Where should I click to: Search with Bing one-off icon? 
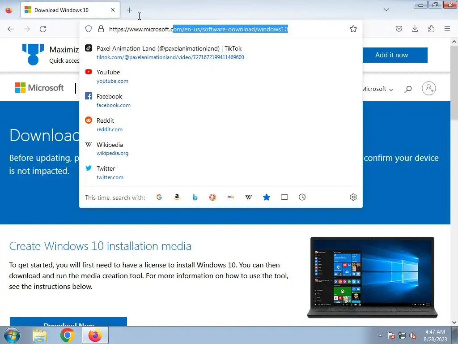pyautogui.click(x=195, y=197)
